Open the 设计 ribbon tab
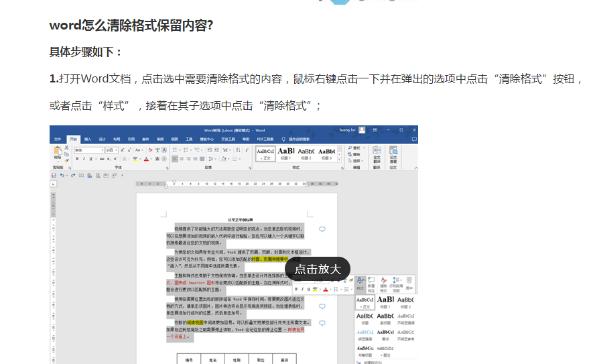Viewport: 591px width, 364px height. pyautogui.click(x=102, y=139)
